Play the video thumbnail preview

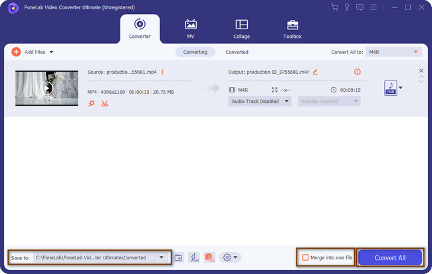click(x=47, y=88)
